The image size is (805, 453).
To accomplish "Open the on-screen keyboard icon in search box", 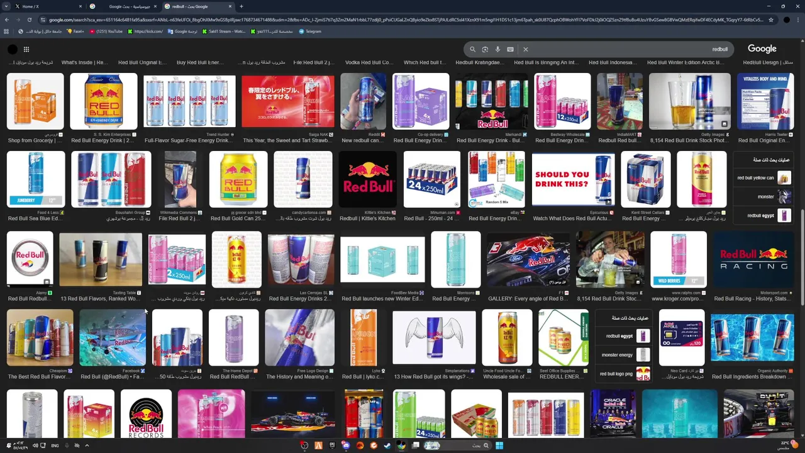I will coord(510,49).
